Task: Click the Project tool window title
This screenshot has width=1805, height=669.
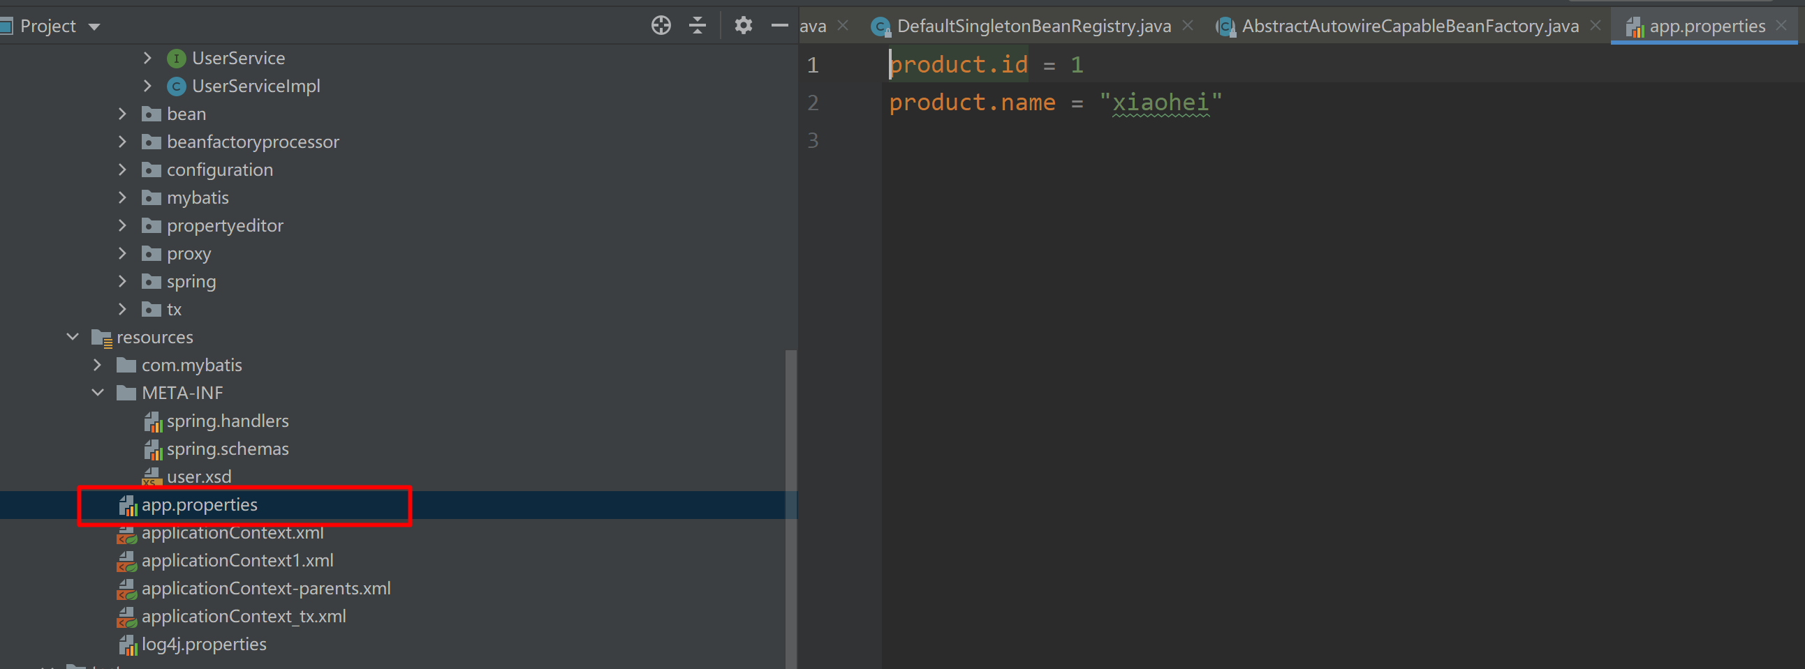Action: point(47,27)
